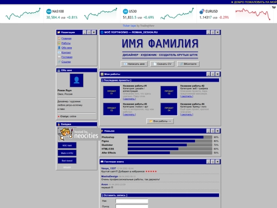Click the Почта input field
Viewport: 277px width, 208px height.
pyautogui.click(x=132, y=206)
